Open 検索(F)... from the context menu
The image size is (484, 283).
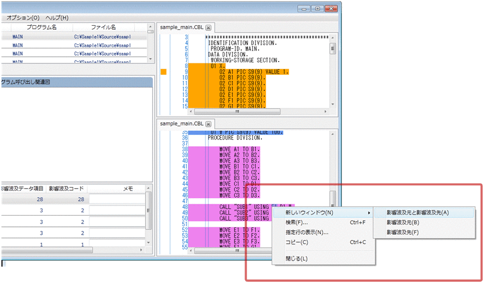(297, 222)
